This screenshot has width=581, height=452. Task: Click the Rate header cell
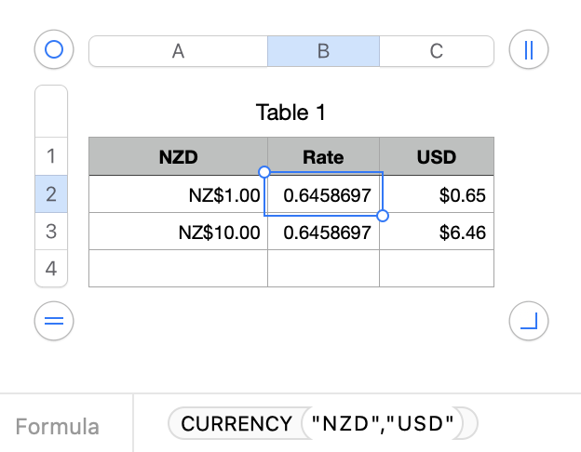coord(323,156)
